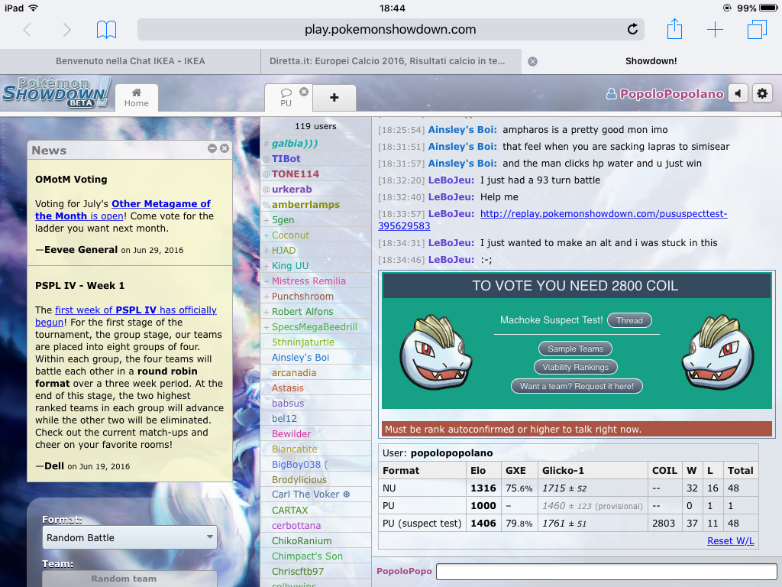Minimize the News panel
The image size is (782, 587).
click(212, 149)
